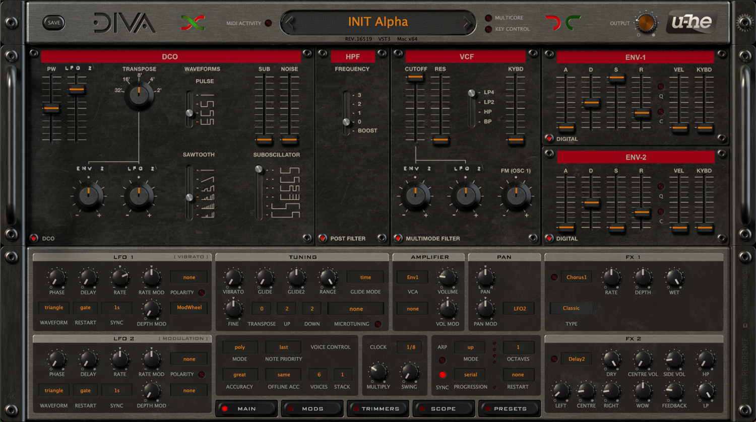Open the Clock 1/8 dropdown

tap(411, 347)
